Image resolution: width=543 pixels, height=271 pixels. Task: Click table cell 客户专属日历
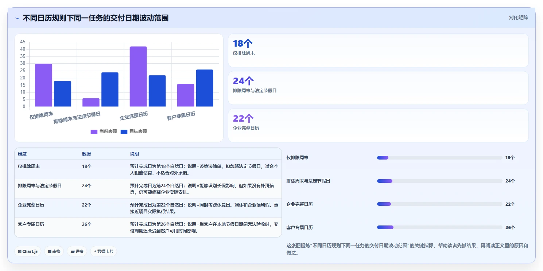(x=31, y=224)
